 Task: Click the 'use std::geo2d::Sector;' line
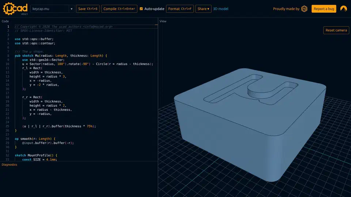(43, 60)
